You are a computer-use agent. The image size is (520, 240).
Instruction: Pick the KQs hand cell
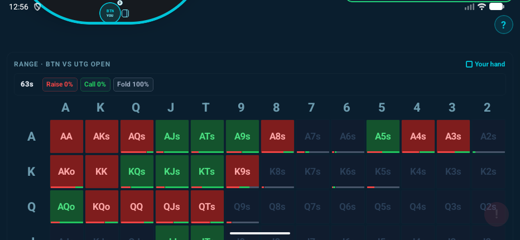pos(137,171)
